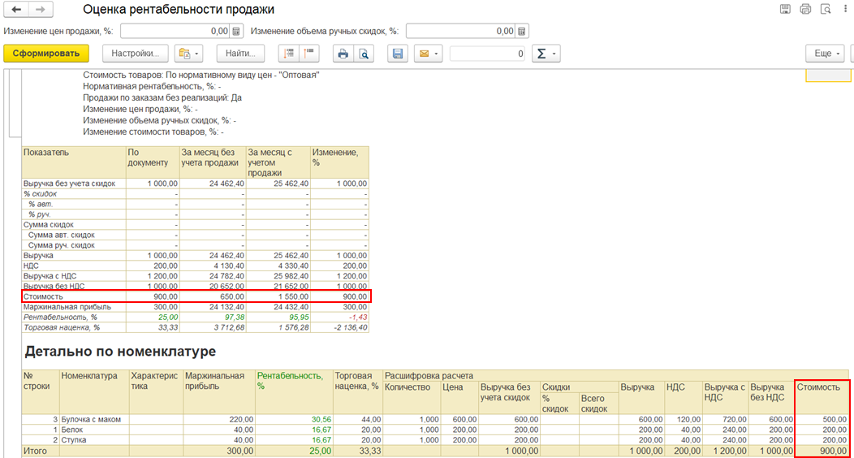The height and width of the screenshot is (458, 854).
Task: Collapse all report groups icon
Action: coord(308,54)
